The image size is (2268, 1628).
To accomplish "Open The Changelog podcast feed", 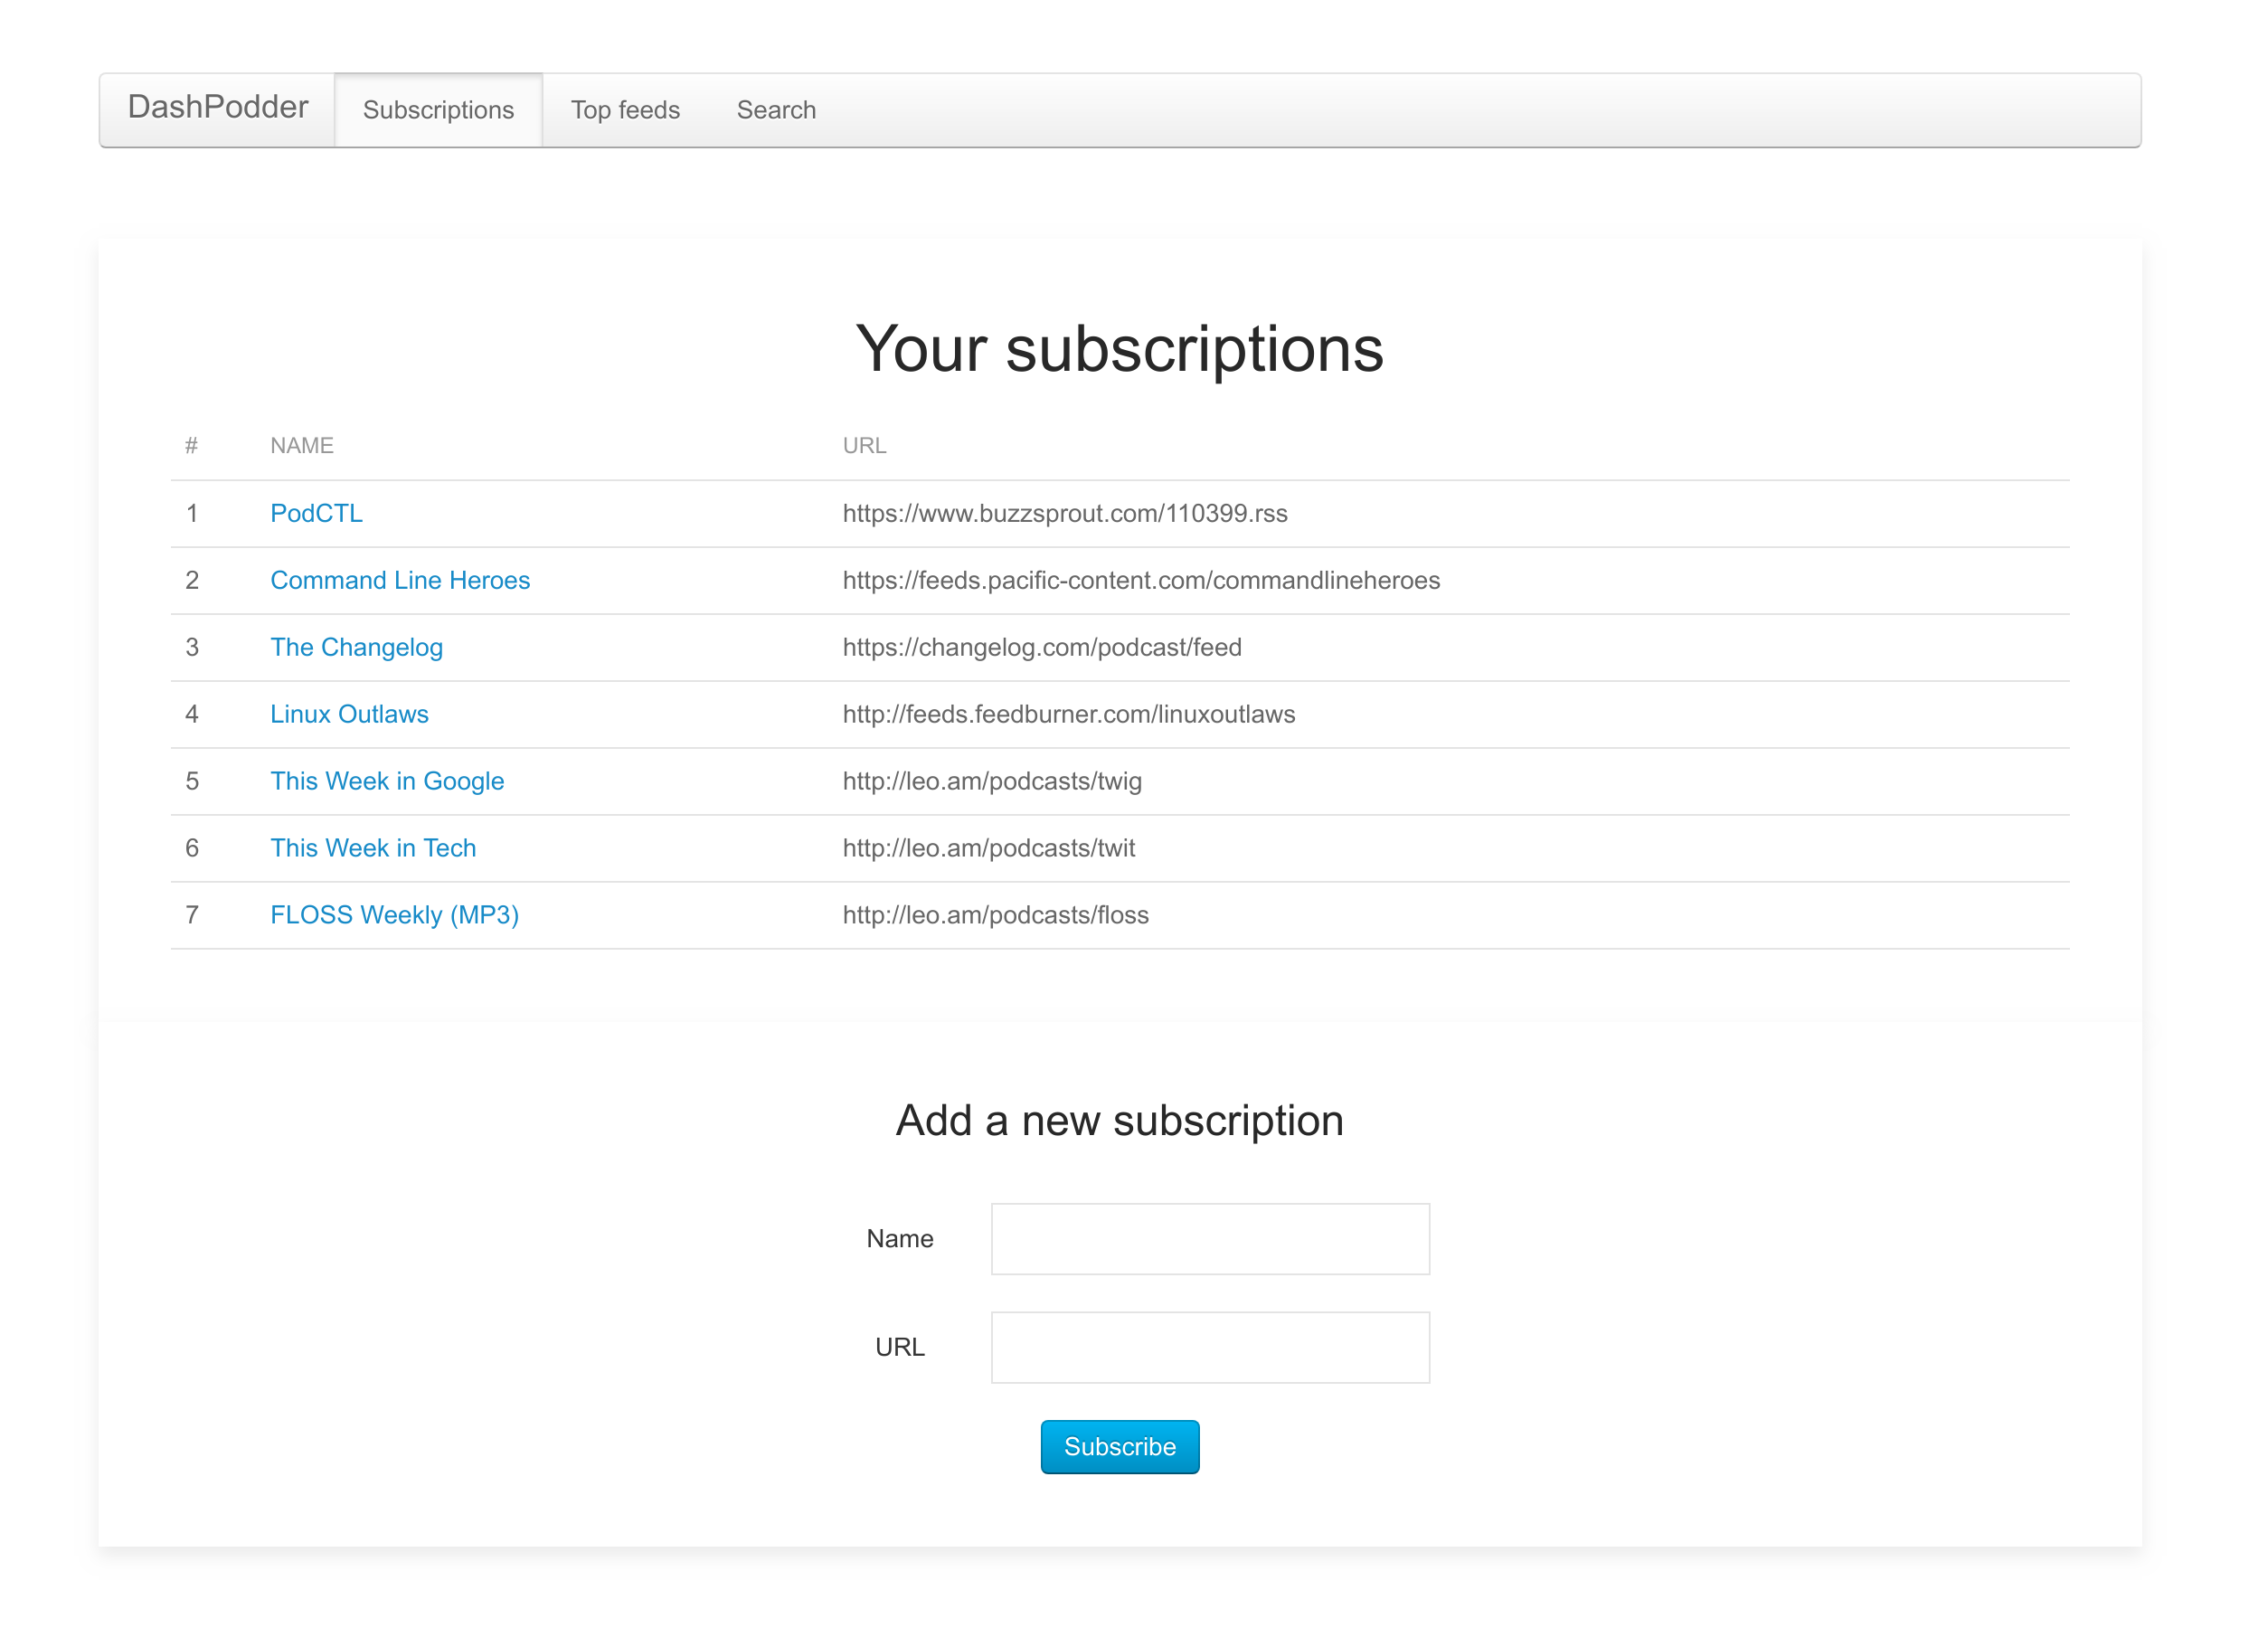I will click(355, 647).
